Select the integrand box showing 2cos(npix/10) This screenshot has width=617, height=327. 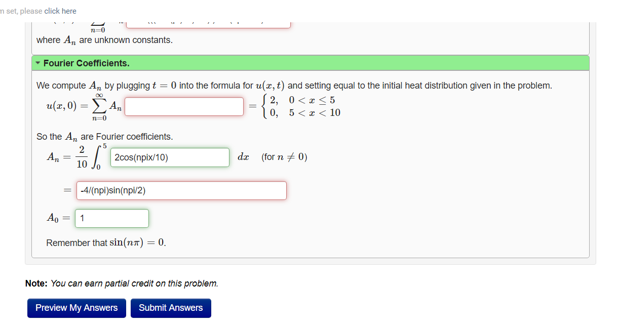coord(169,157)
